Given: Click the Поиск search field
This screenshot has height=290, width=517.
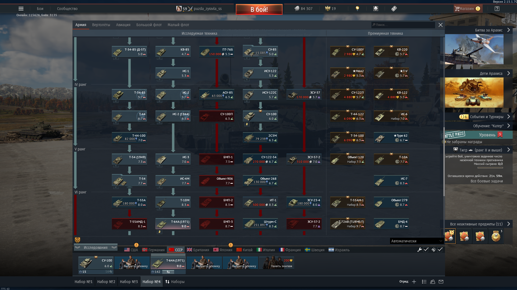Looking at the screenshot, I should [x=403, y=25].
